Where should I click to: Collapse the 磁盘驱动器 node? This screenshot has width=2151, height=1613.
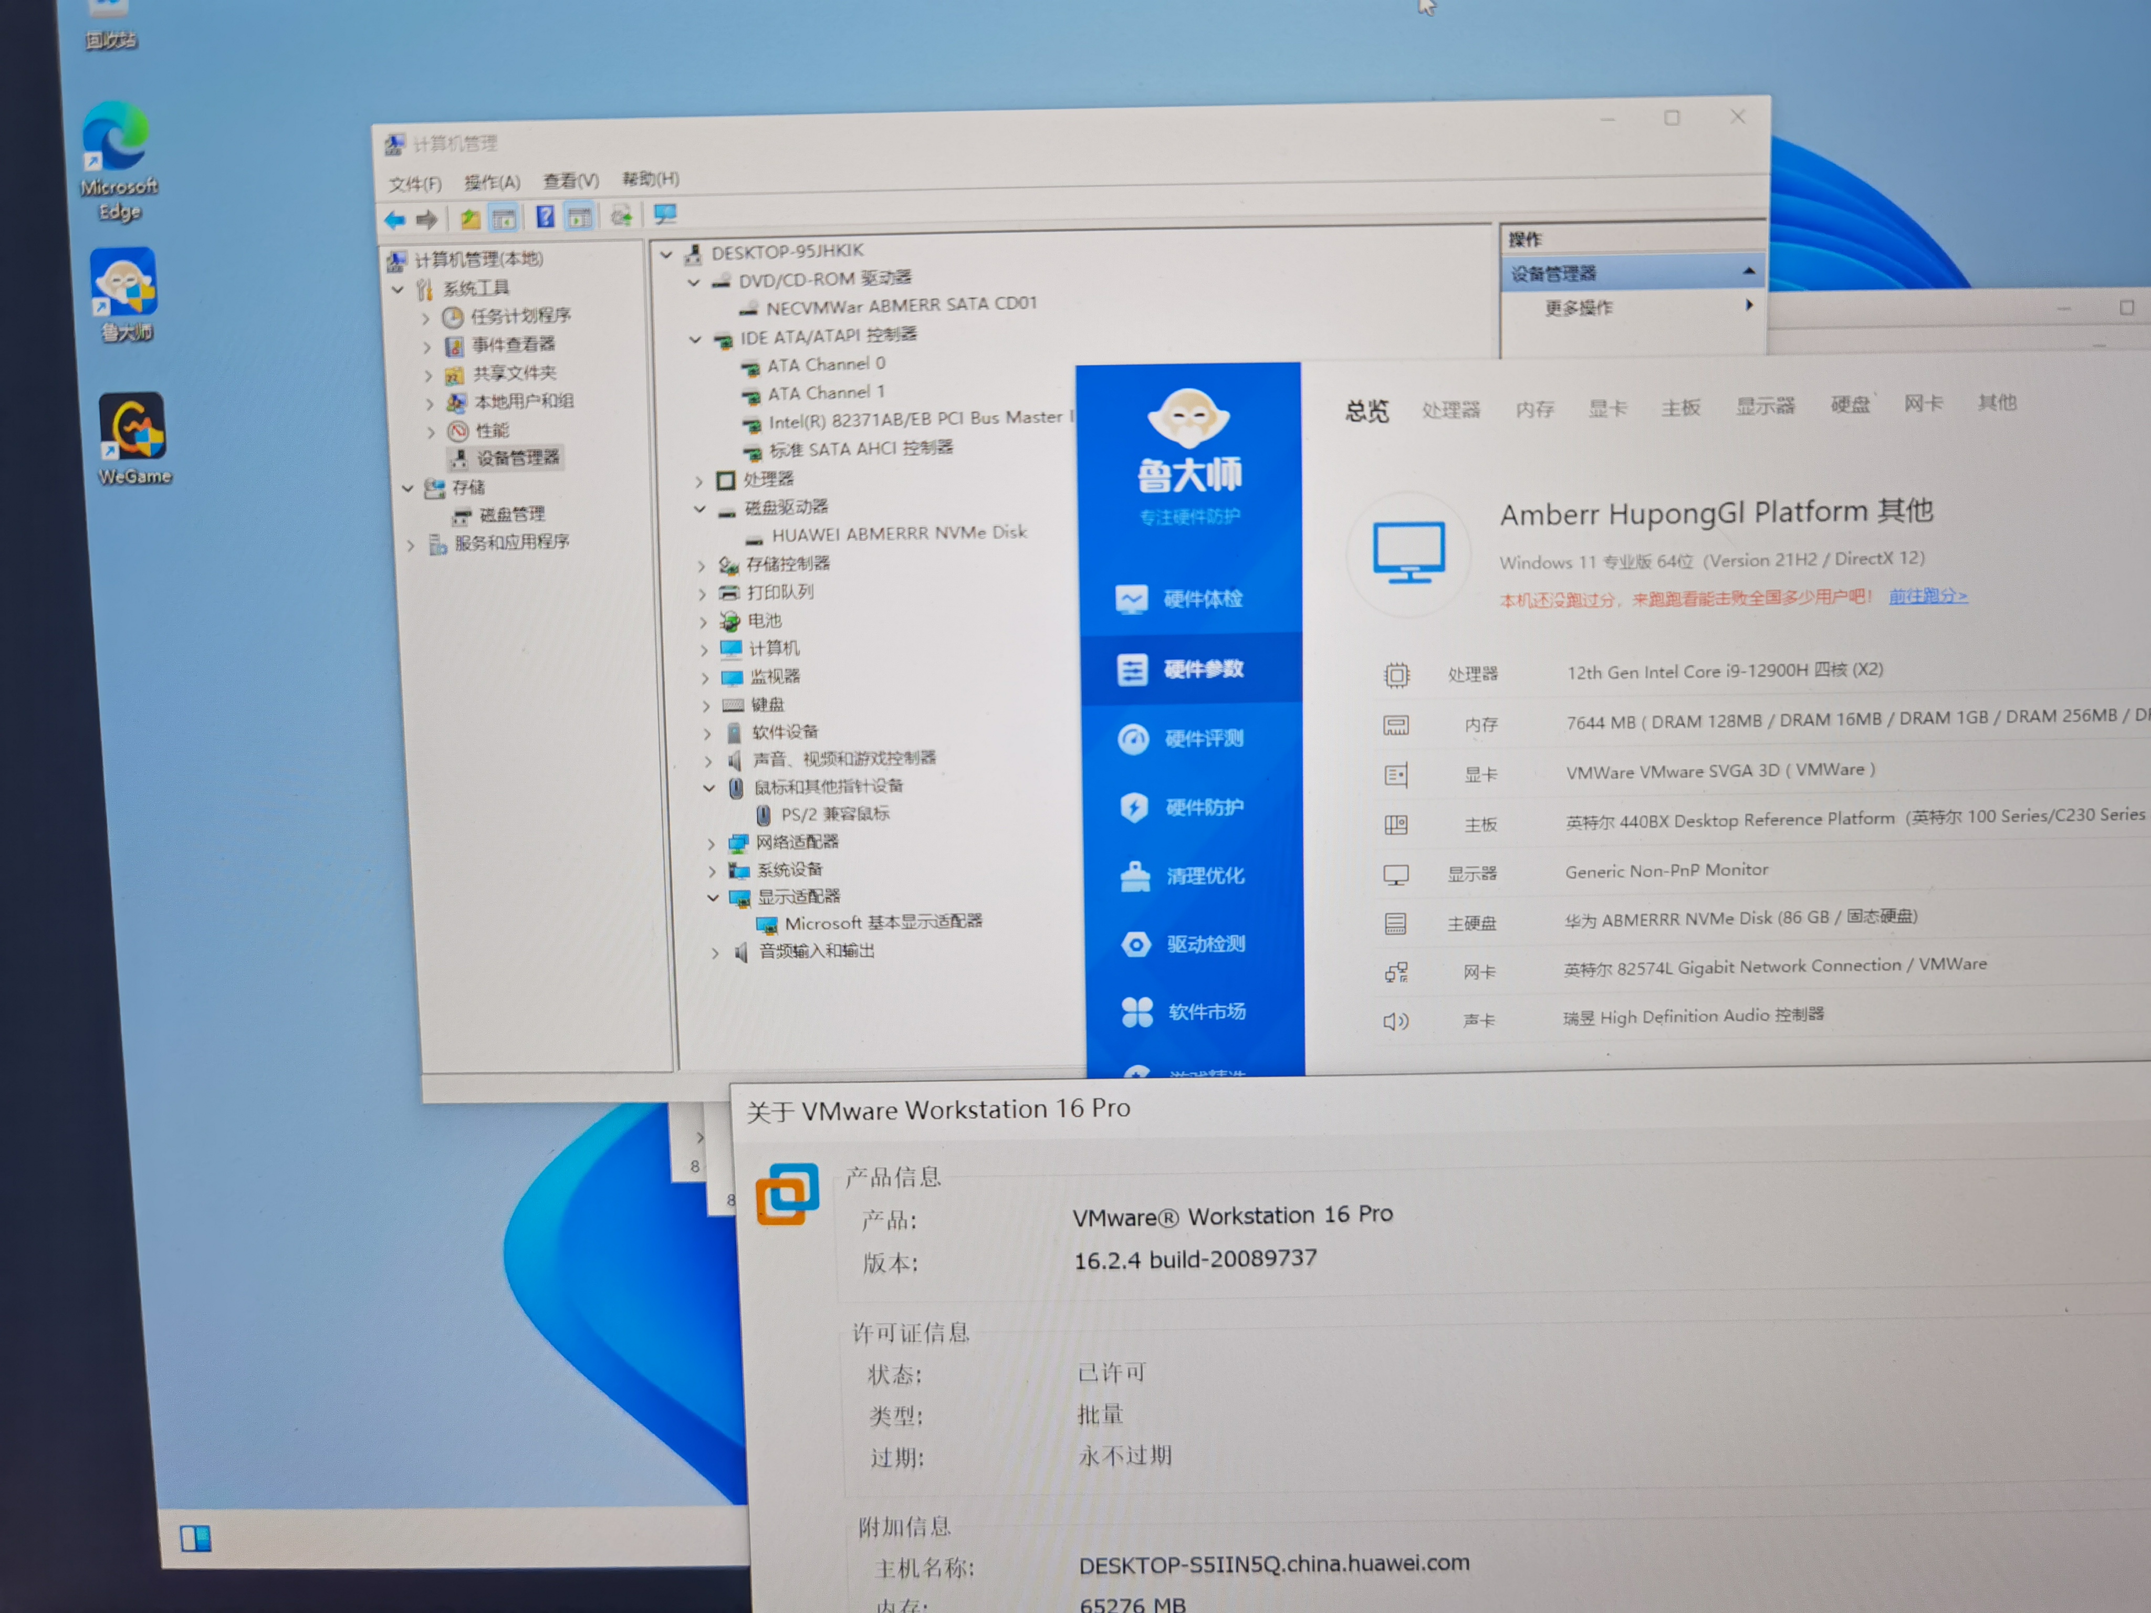click(699, 508)
